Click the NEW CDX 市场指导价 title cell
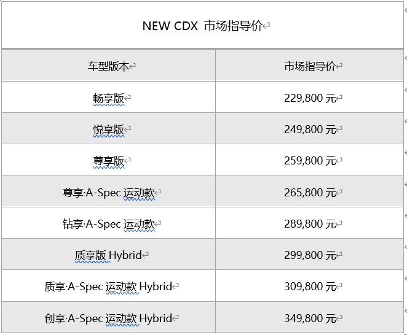This screenshot has height=335, width=407. coord(202,25)
